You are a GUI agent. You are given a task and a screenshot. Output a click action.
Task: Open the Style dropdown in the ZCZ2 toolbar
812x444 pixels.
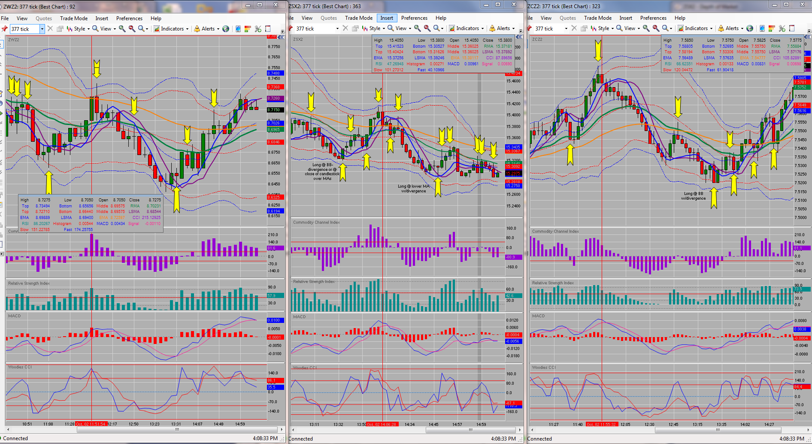click(602, 28)
